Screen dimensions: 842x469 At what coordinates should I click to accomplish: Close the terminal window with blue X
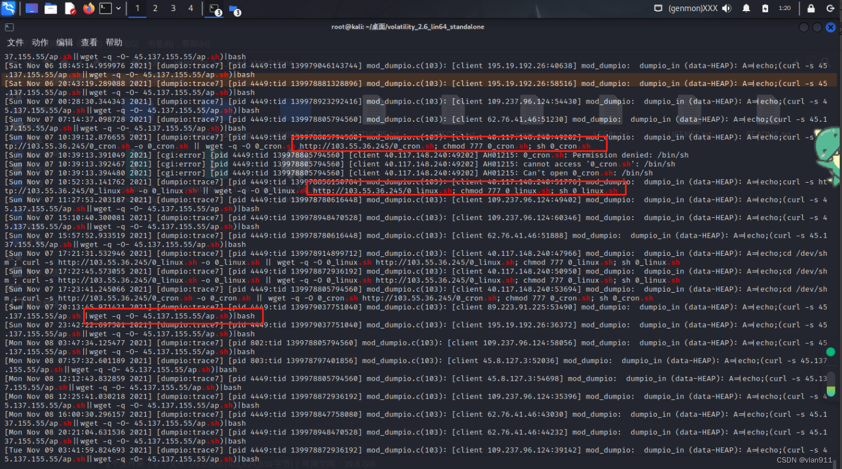(830, 27)
